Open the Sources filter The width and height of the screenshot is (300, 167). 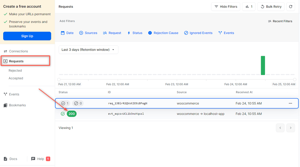[88, 33]
